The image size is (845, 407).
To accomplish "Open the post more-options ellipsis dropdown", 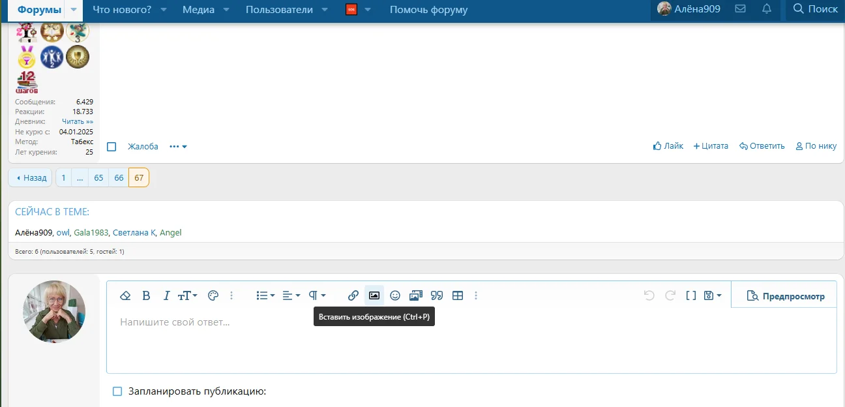I will [178, 147].
